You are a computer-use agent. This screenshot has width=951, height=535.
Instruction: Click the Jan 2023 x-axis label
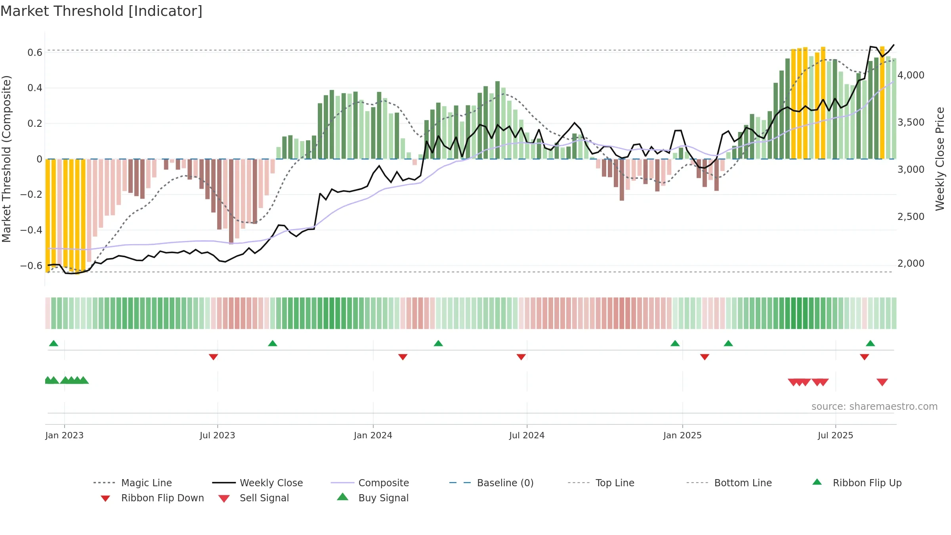click(x=65, y=436)
